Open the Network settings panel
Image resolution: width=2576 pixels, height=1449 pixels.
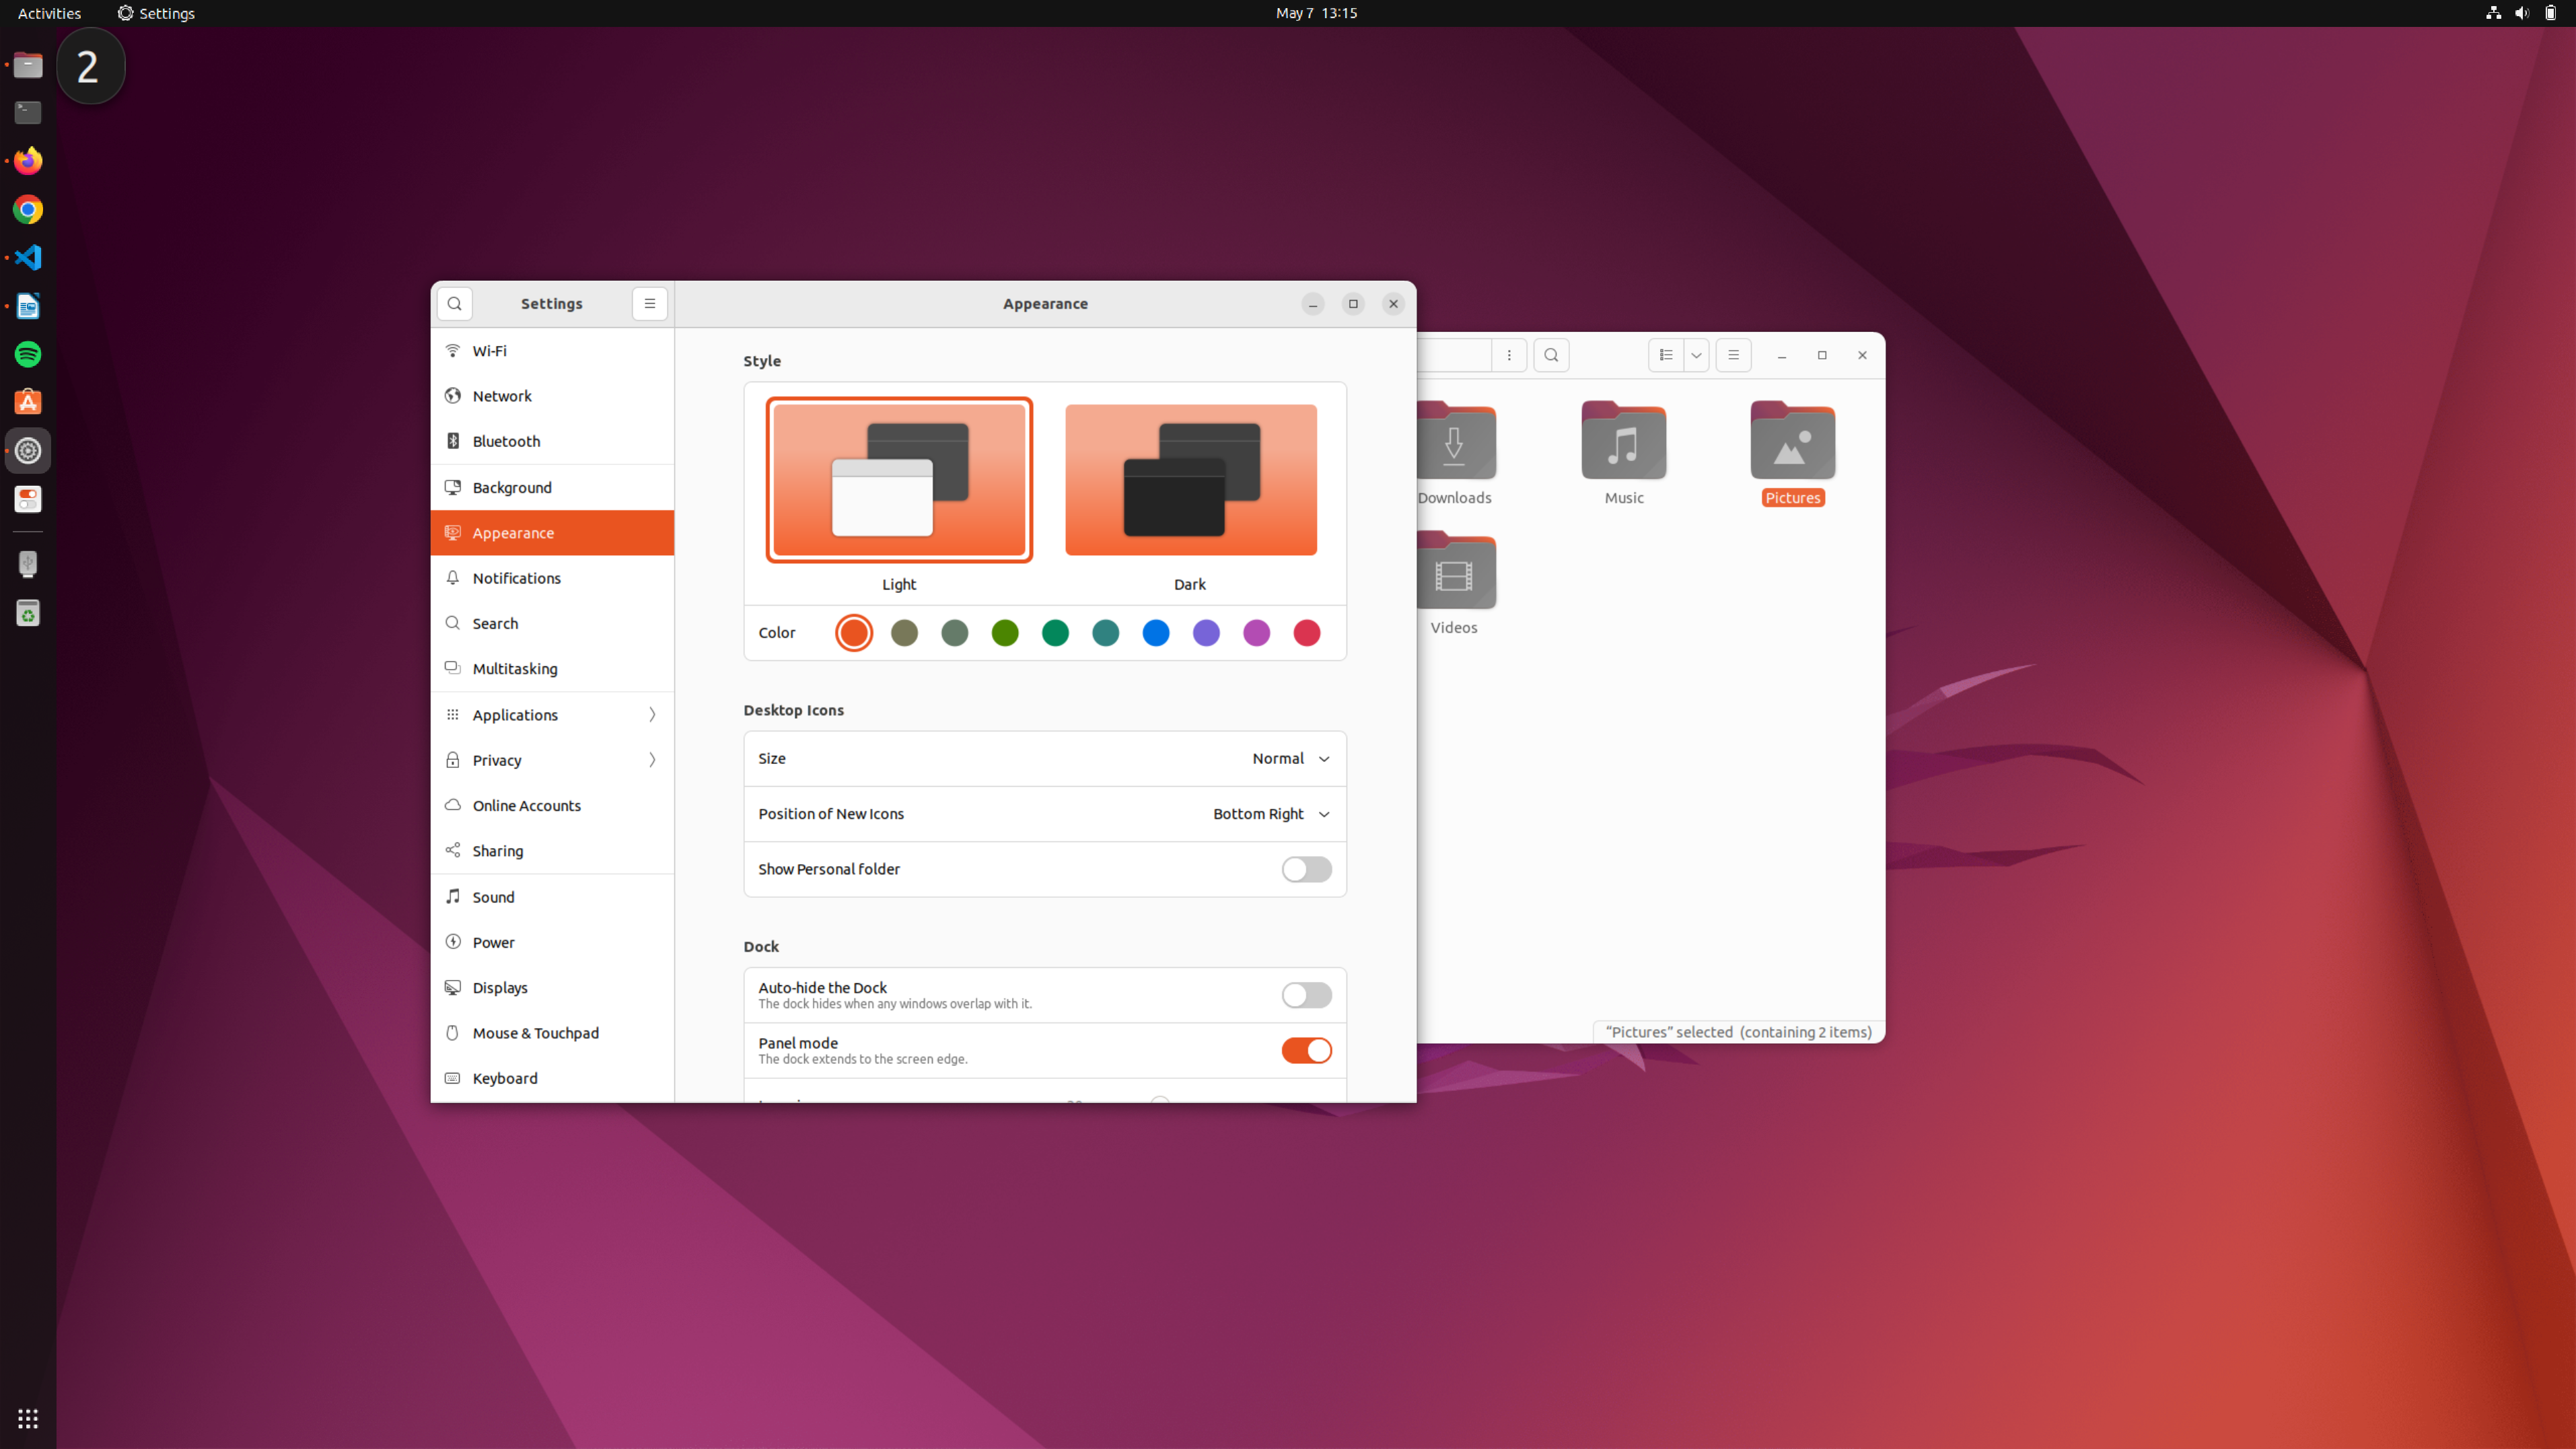552,396
